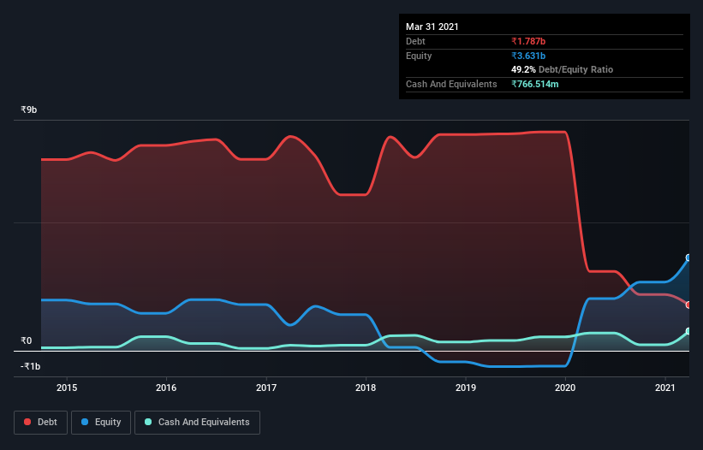This screenshot has height=450, width=703.
Task: Click the Debt label in tooltip
Action: tap(415, 41)
